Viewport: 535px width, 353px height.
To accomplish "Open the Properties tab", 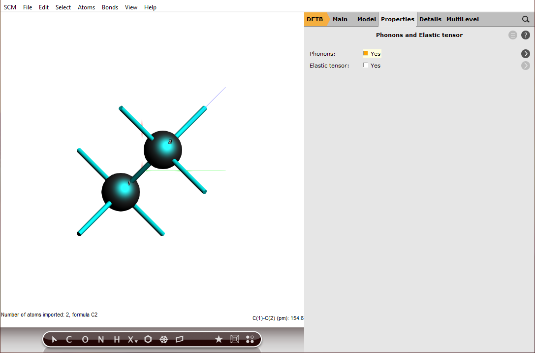I will click(398, 20).
